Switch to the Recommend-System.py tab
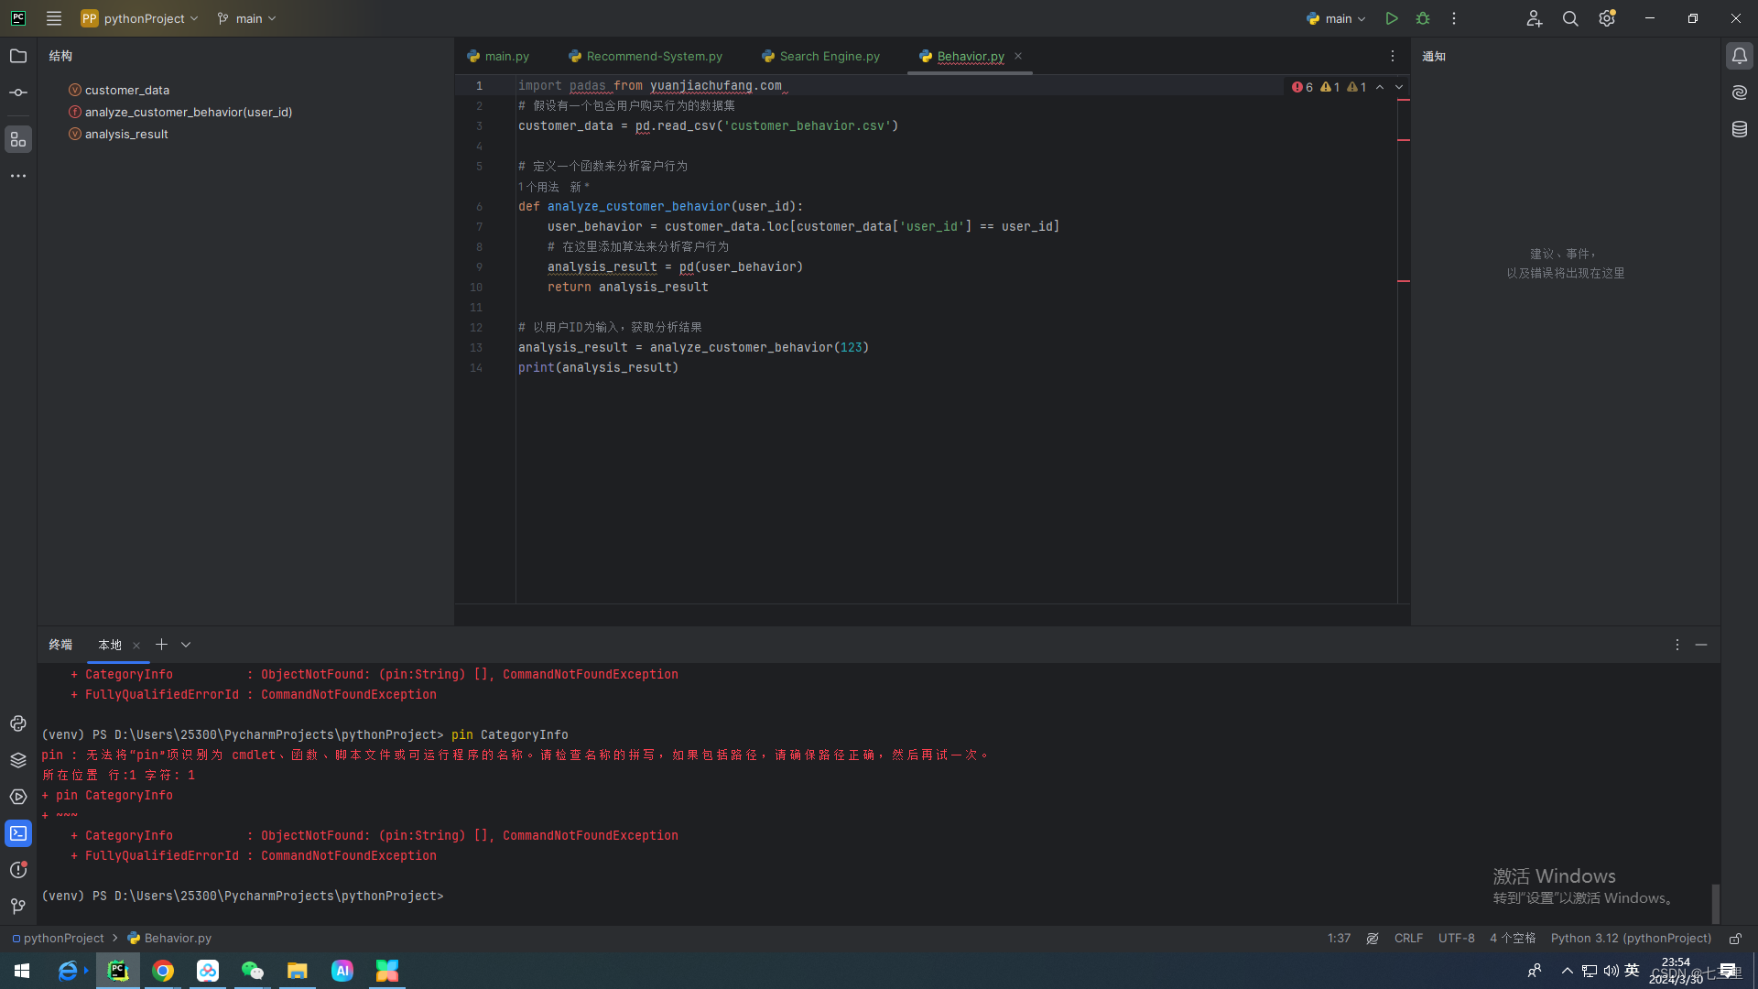The width and height of the screenshot is (1758, 989). (646, 56)
